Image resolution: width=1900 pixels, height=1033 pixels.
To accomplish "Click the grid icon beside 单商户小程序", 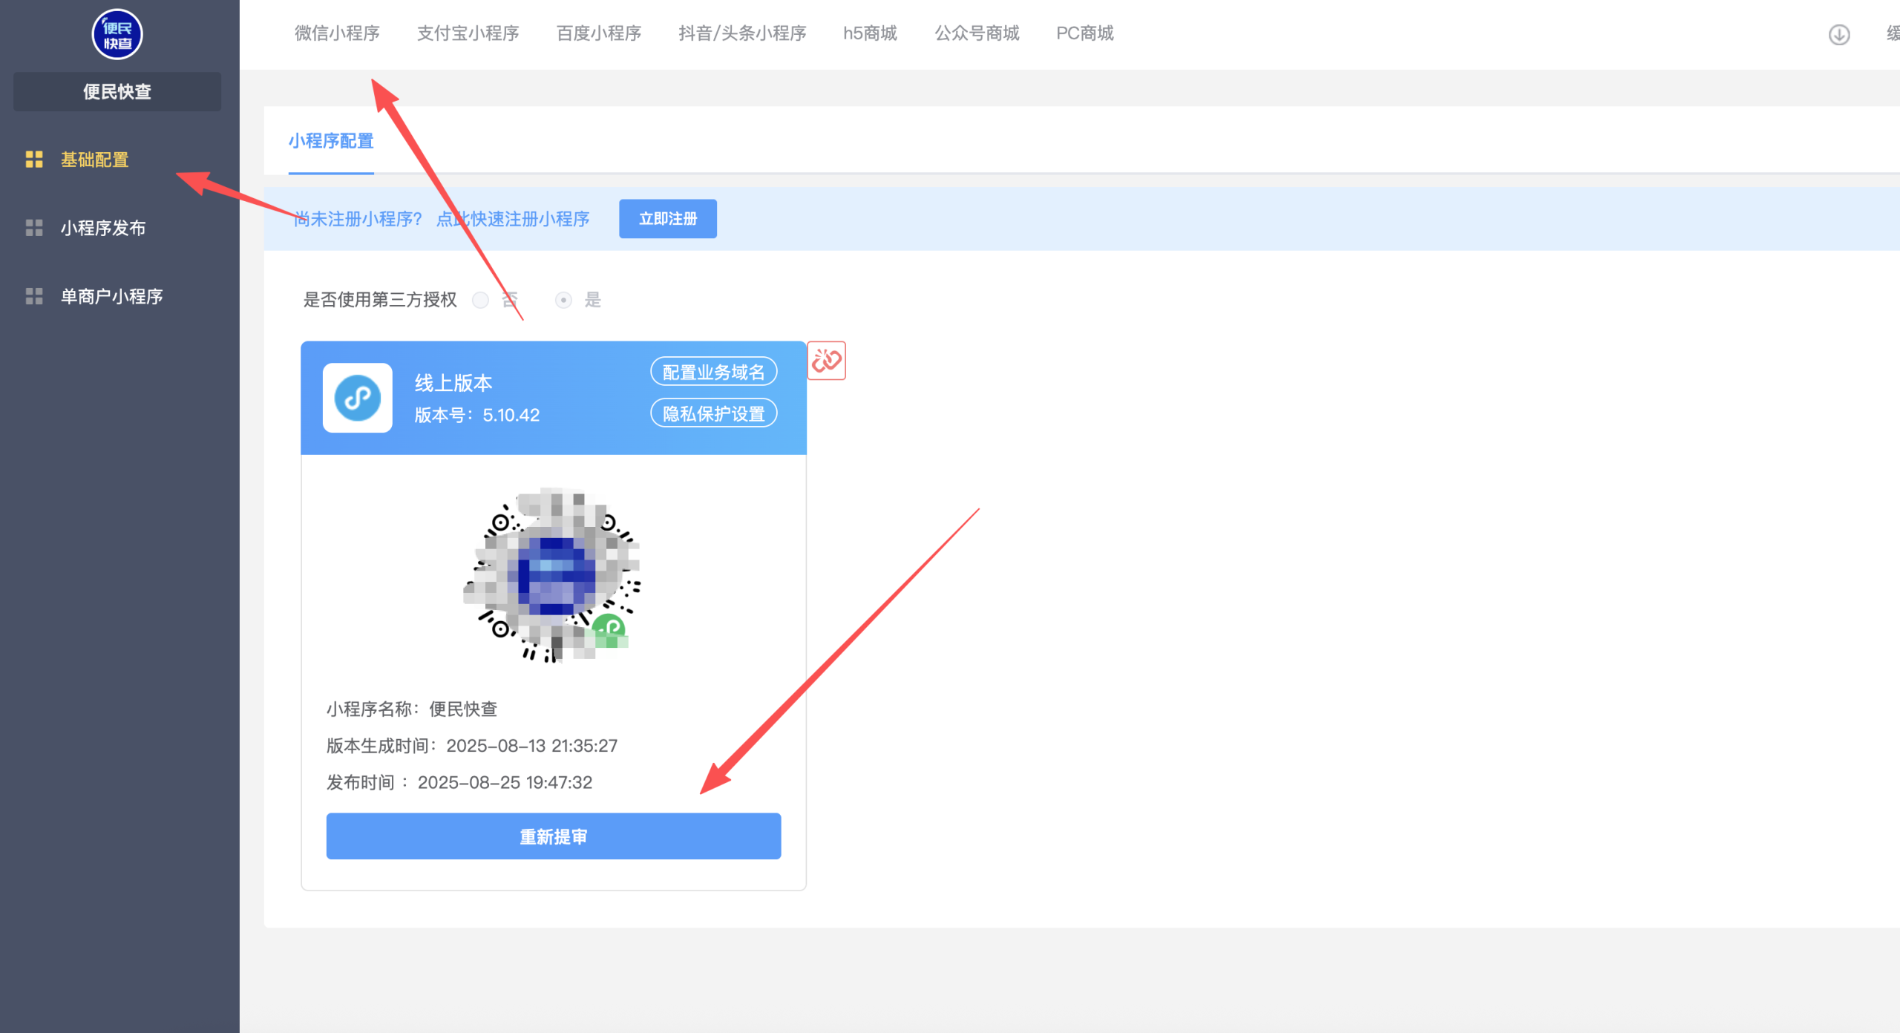I will pos(34,296).
